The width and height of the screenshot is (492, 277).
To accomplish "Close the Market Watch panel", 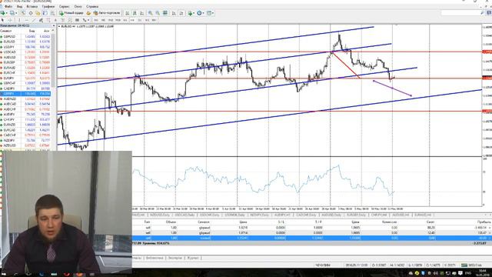I will point(53,25).
